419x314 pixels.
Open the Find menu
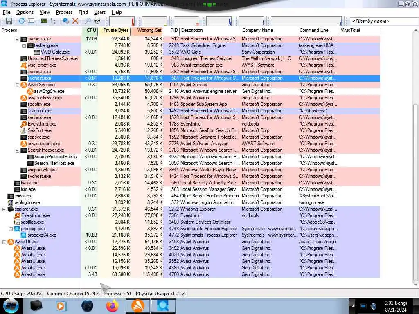coord(83,12)
